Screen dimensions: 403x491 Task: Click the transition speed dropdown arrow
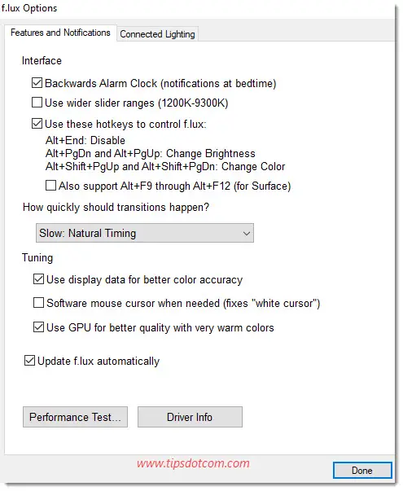tap(247, 234)
